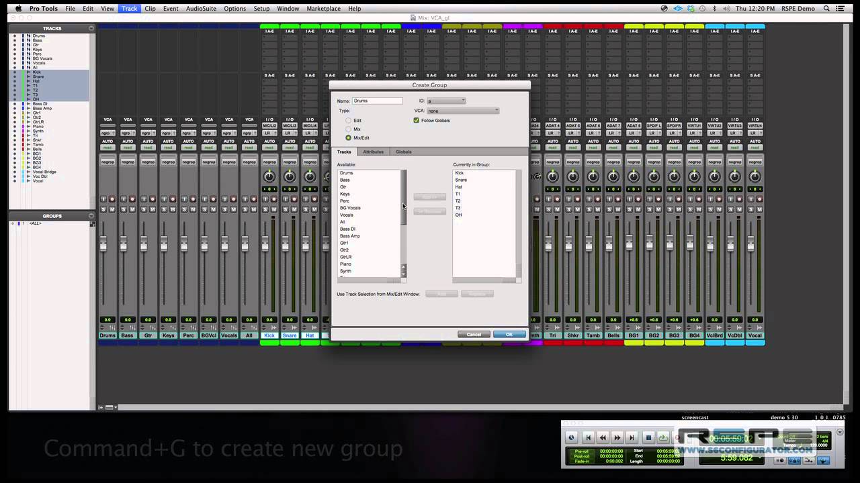Enable the Follow Globals checkbox
Screen dimensions: 860x483
pos(417,120)
